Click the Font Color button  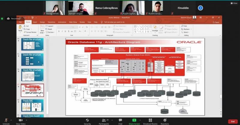[85, 31]
